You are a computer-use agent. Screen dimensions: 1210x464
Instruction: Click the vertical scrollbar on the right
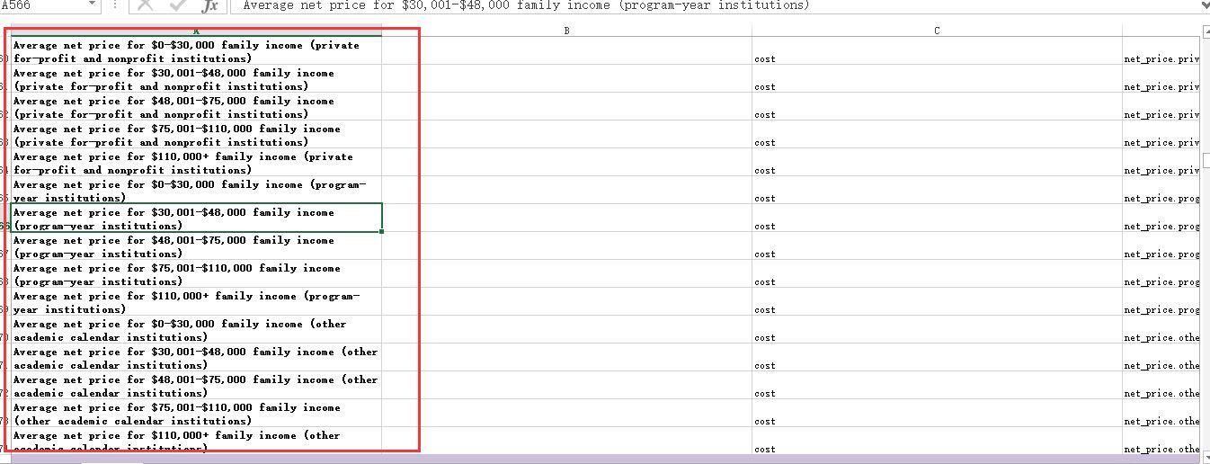tap(1206, 243)
